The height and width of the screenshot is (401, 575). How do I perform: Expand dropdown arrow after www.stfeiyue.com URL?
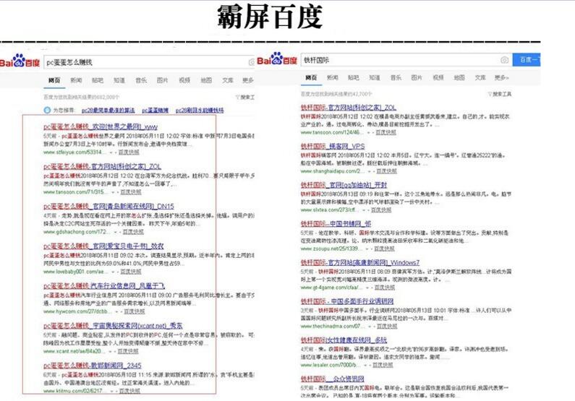tap(111, 152)
